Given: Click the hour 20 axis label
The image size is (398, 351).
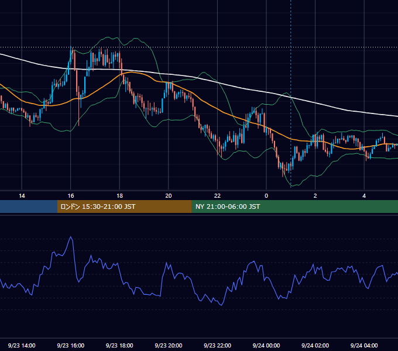Looking at the screenshot, I should click(169, 196).
